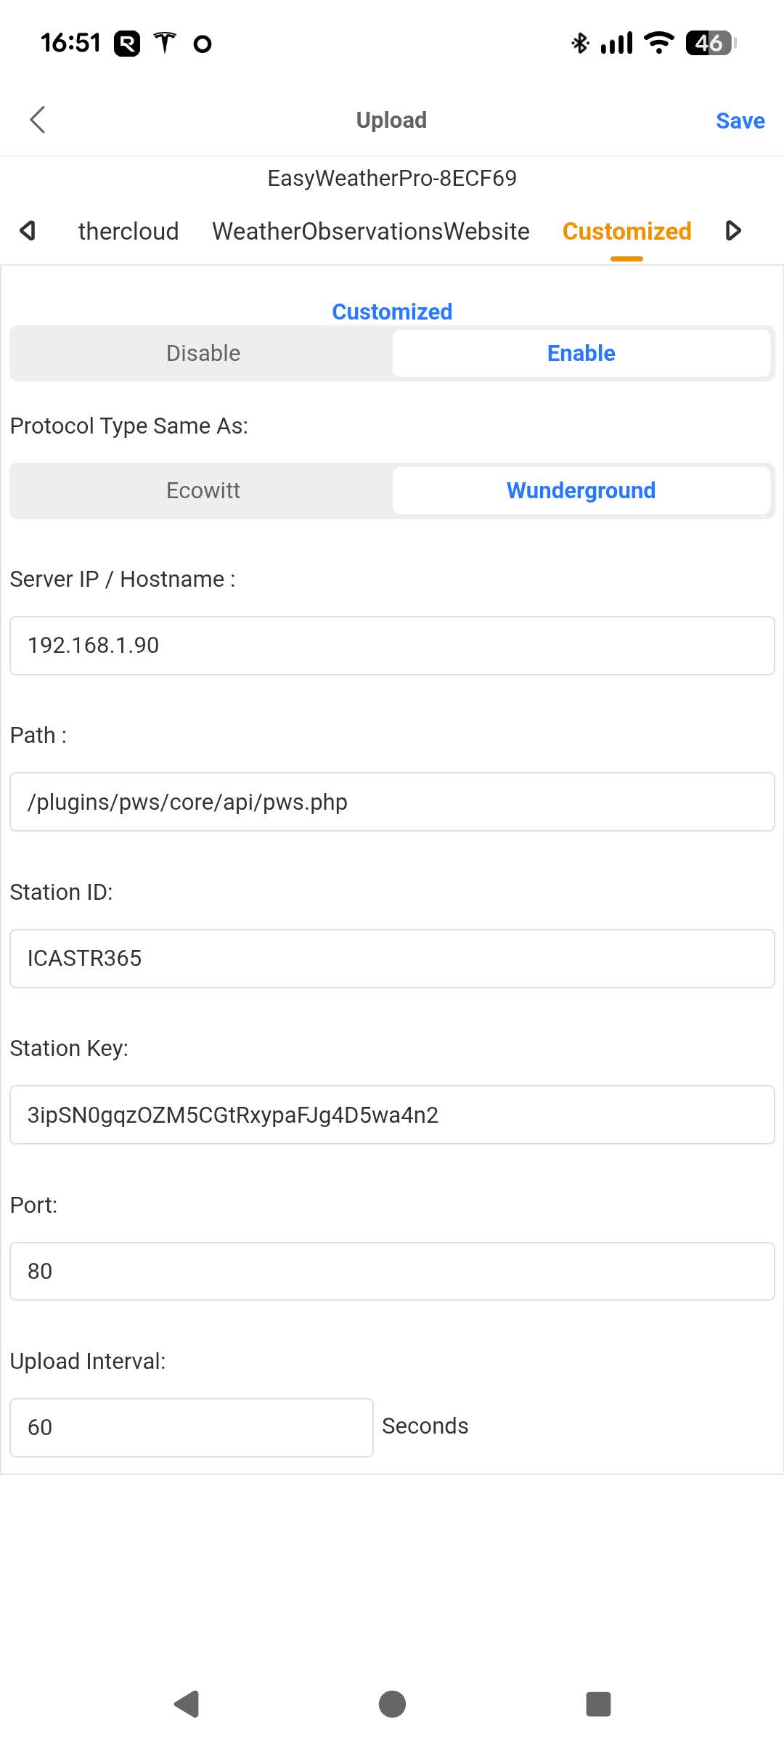Tap the back arrow in header
Image resolution: width=784 pixels, height=1743 pixels.
click(38, 120)
